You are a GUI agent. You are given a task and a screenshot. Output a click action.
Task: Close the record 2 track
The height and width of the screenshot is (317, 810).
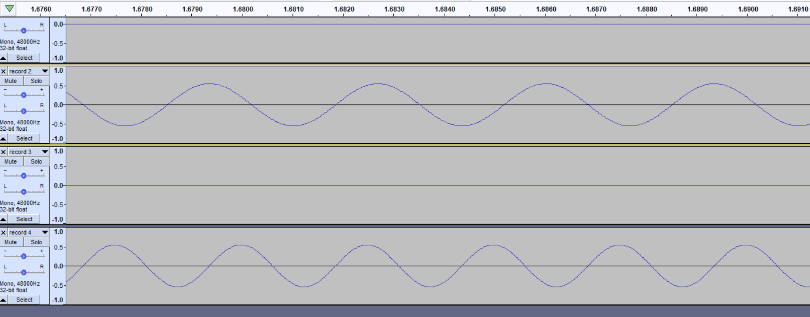(3, 71)
